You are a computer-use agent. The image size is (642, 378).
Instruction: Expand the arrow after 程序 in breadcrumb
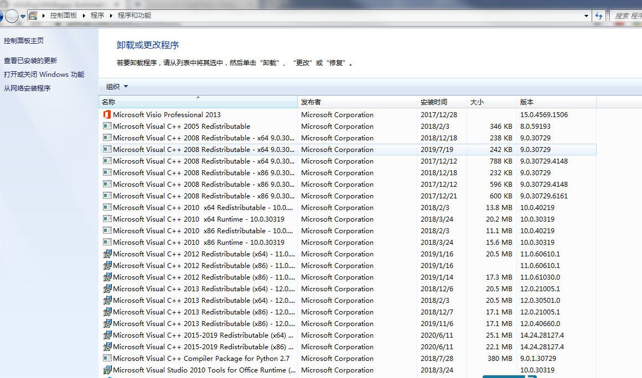pos(111,15)
